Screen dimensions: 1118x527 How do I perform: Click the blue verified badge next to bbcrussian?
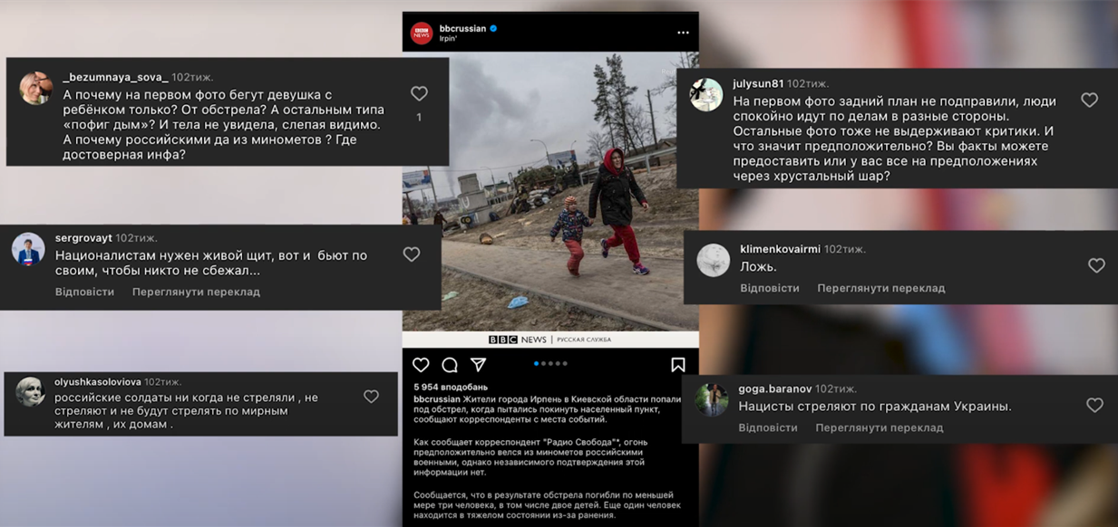tap(492, 26)
